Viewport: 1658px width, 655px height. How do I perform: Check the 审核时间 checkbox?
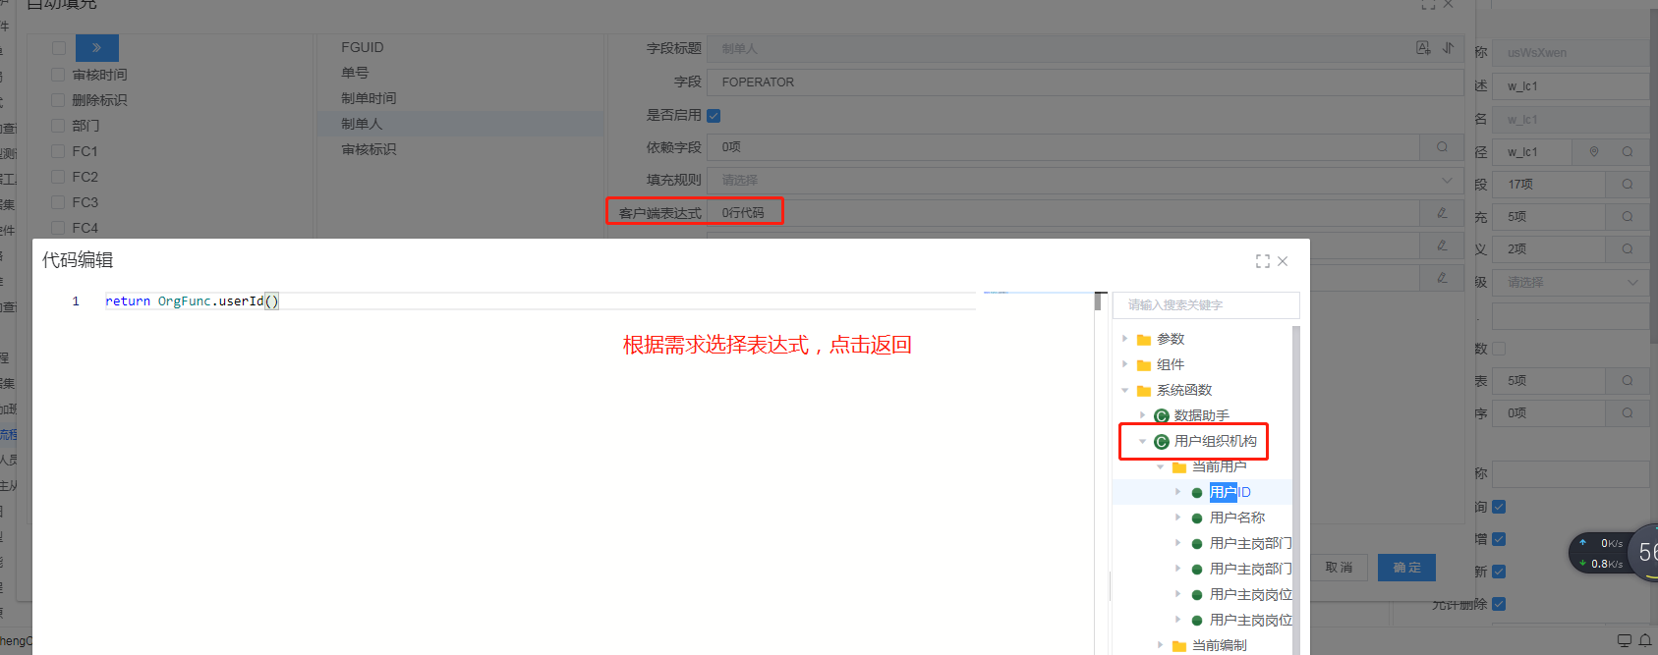point(58,75)
